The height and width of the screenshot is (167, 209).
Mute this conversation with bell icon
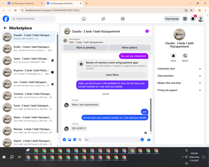pyautogui.click(x=173, y=56)
